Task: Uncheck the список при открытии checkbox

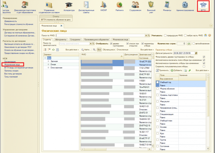Action: point(127,44)
